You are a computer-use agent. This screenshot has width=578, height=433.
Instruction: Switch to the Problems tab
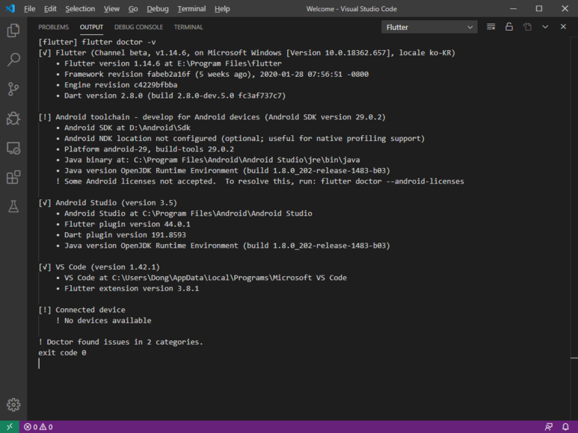[53, 27]
